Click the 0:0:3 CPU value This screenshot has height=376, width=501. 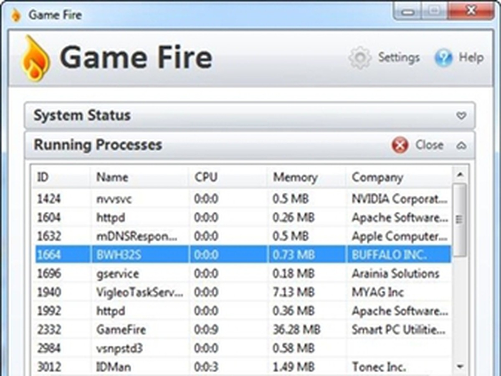coord(206,367)
